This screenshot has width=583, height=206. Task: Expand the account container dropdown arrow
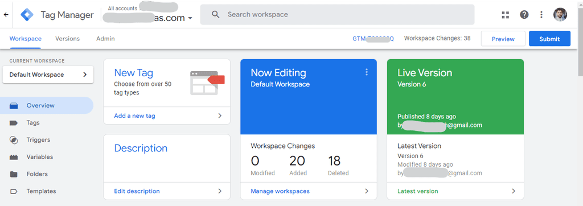(190, 18)
